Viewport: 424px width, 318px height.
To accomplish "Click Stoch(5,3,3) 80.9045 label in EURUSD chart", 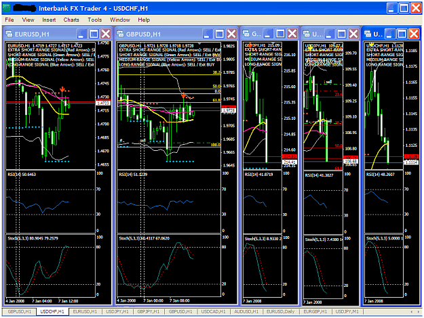I will coord(33,238).
